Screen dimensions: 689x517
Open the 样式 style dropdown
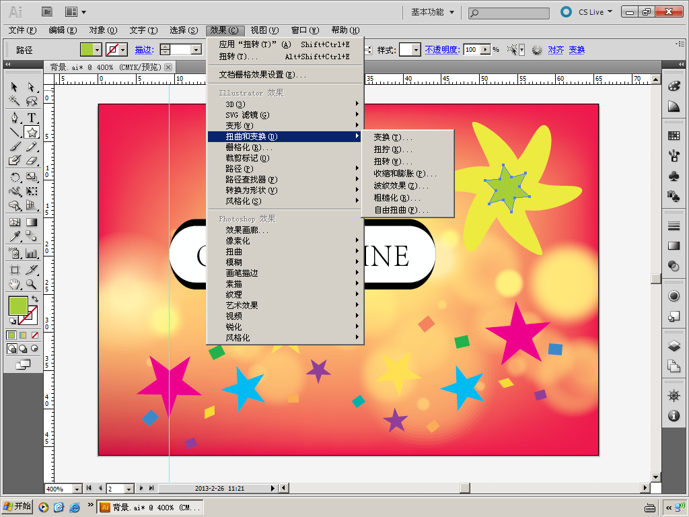[416, 50]
